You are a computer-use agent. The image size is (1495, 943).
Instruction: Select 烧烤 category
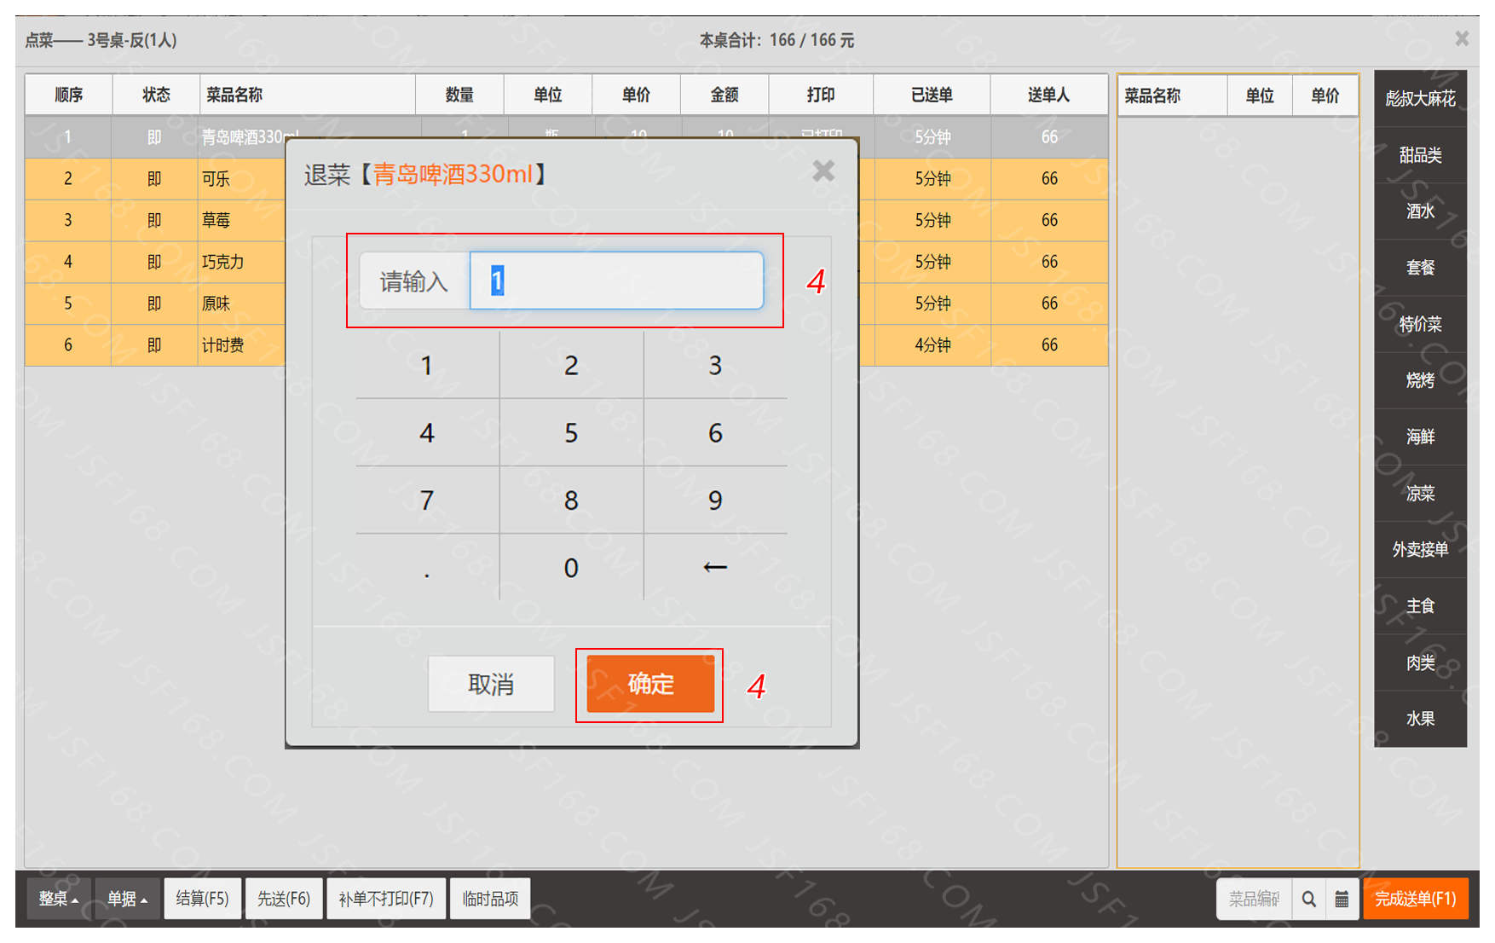click(x=1420, y=380)
